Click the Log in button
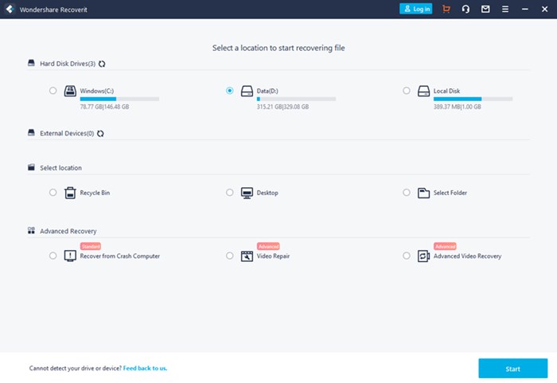This screenshot has width=557, height=383. 415,9
